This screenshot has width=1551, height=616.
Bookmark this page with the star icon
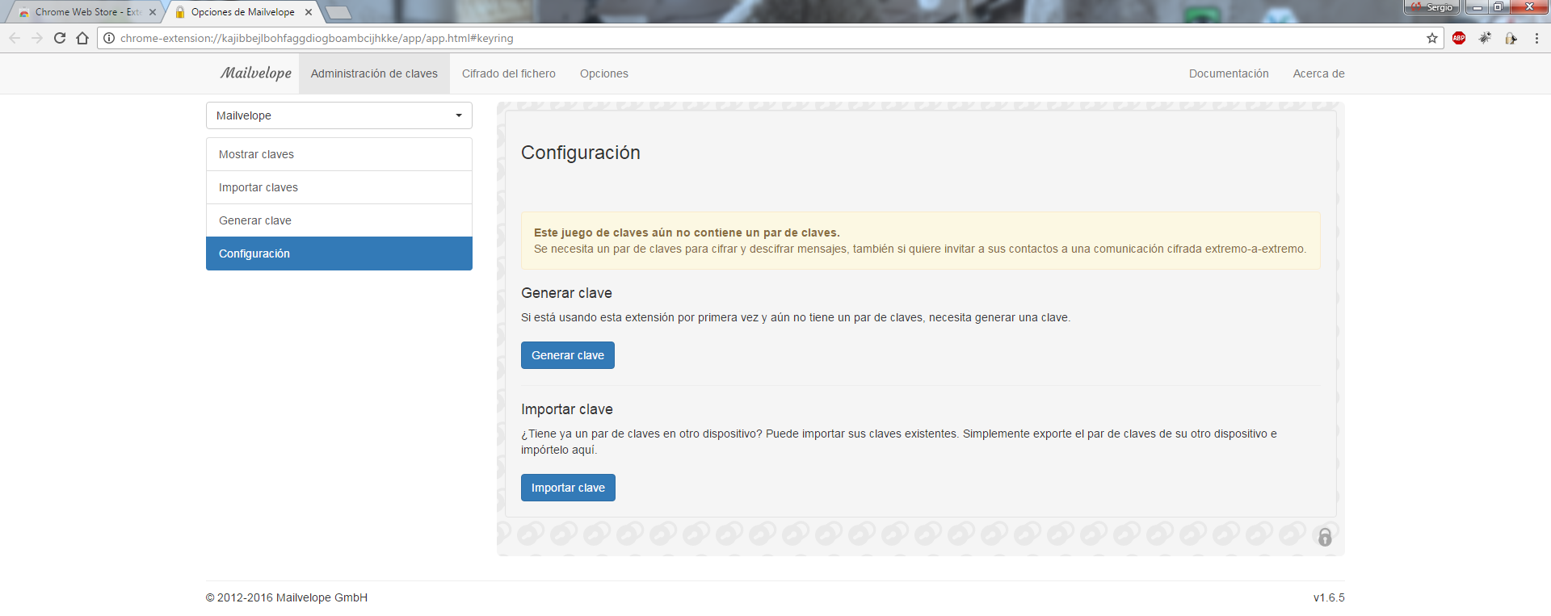[x=1432, y=38]
